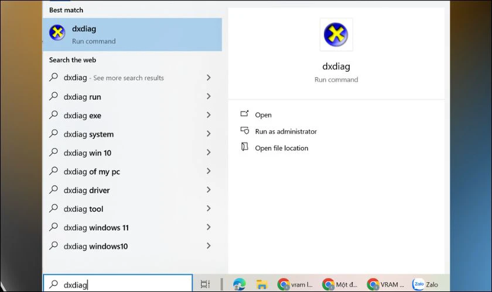This screenshot has width=492, height=292.
Task: Expand the 'dxdiag system' suggestion chevron
Action: tap(209, 134)
